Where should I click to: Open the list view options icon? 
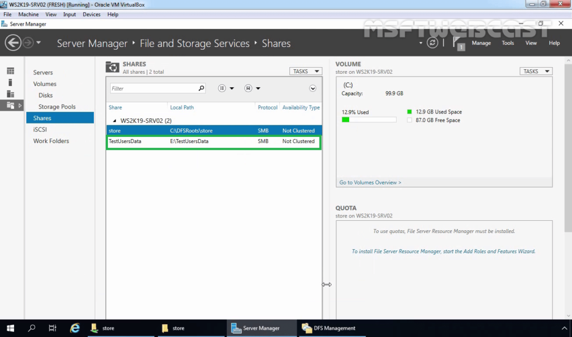click(222, 88)
